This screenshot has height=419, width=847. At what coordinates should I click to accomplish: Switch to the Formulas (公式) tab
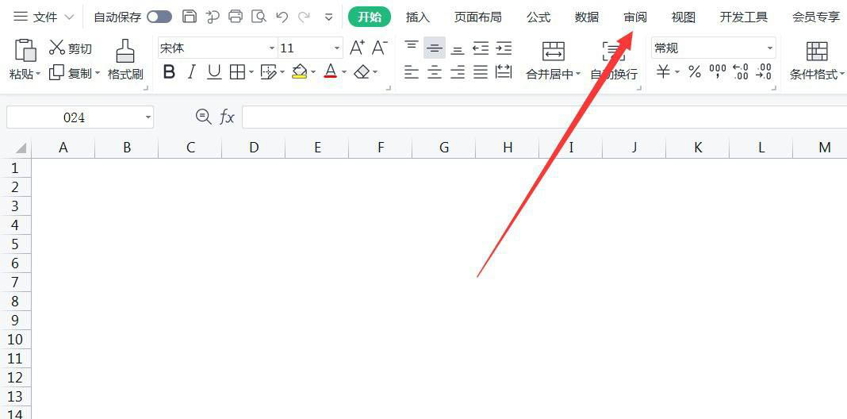538,17
